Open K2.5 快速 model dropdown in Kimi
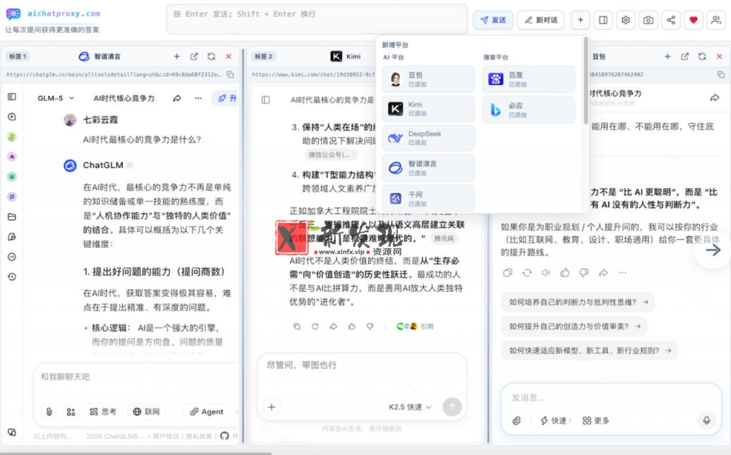Screen dimensions: 731x455 [x=410, y=407]
